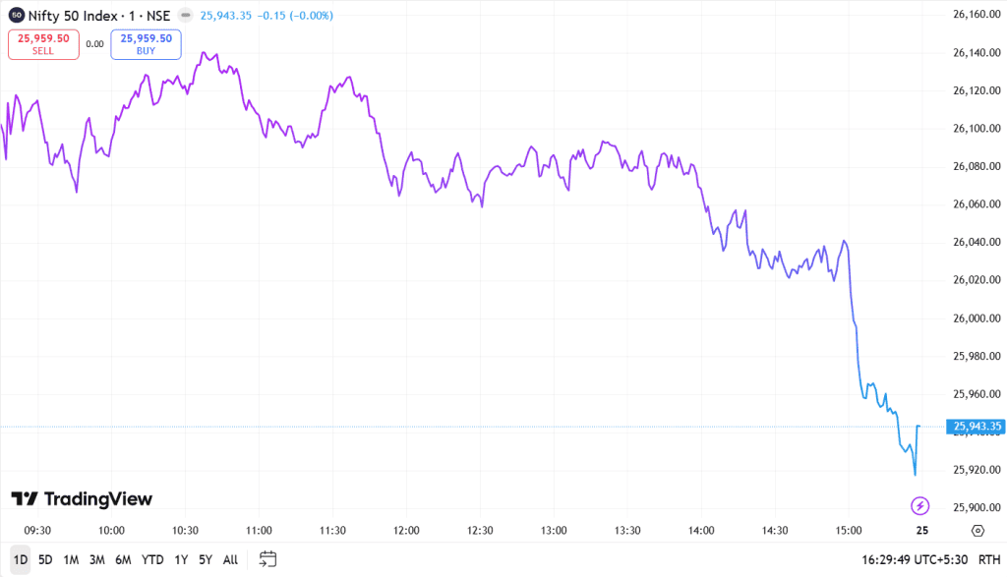This screenshot has height=577, width=1007.
Task: Click the Nifty 50 circular logo icon
Action: 15,15
